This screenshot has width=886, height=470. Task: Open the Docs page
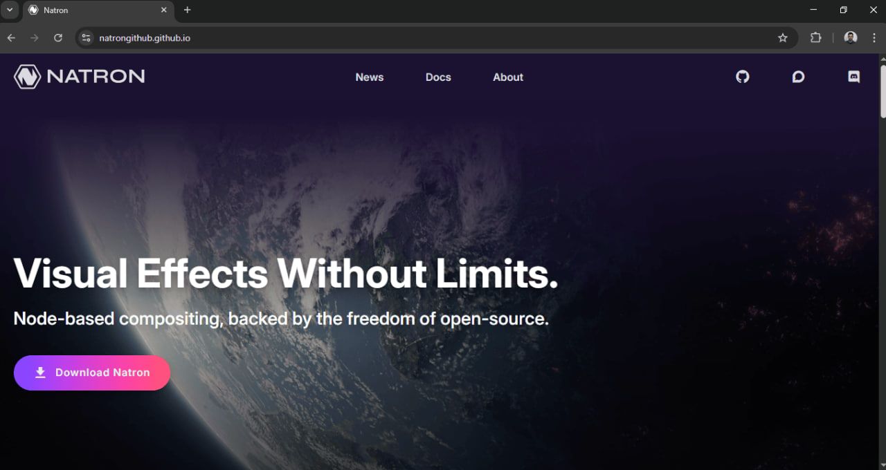tap(438, 77)
